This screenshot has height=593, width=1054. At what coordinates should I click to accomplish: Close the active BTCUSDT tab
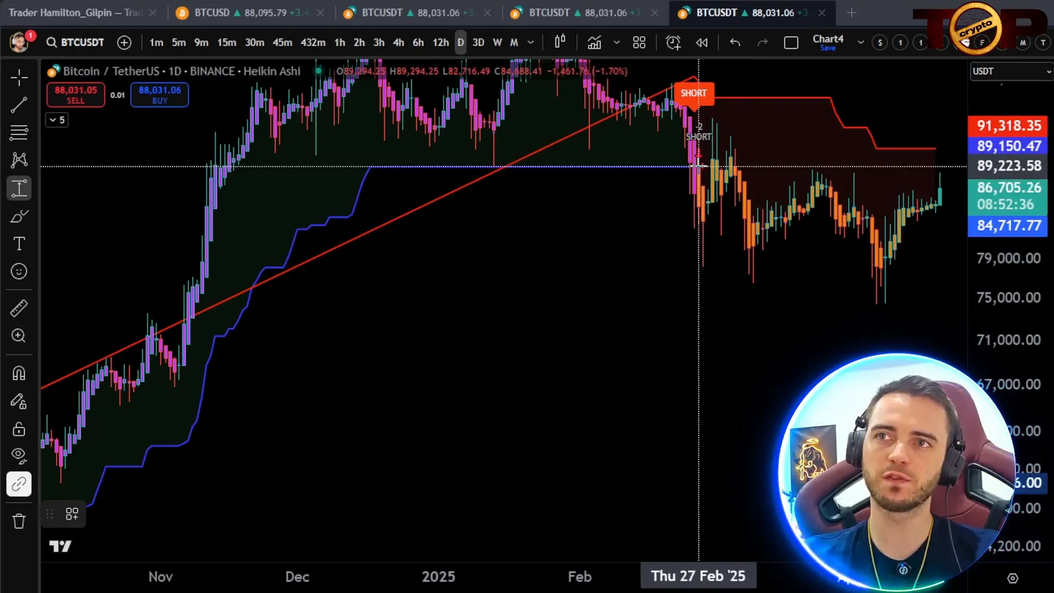coord(822,13)
